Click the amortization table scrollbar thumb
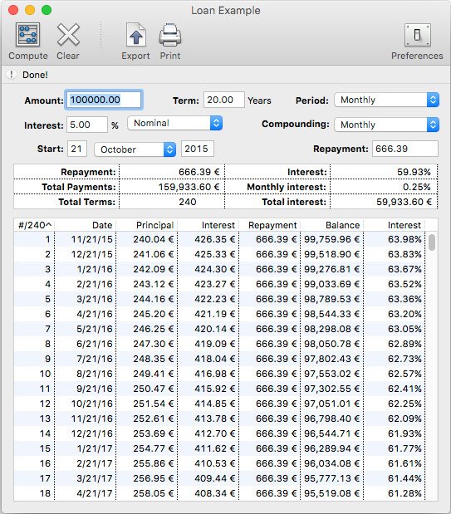The image size is (451, 514). (432, 242)
